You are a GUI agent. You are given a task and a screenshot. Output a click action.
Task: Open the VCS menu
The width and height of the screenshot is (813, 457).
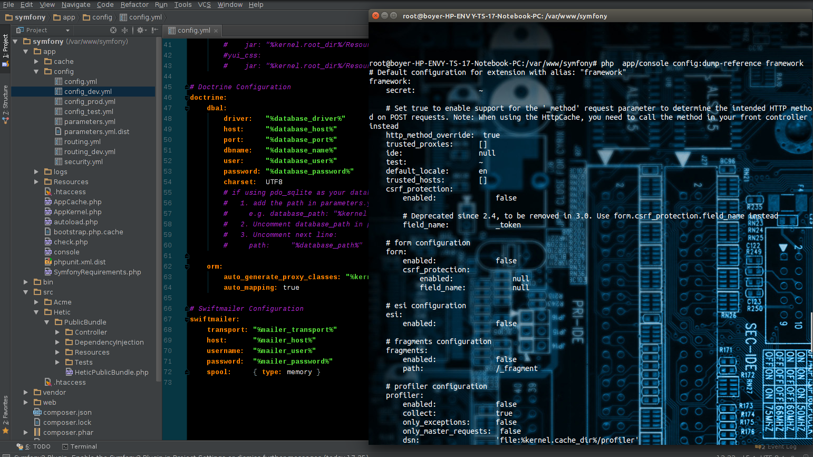[204, 5]
